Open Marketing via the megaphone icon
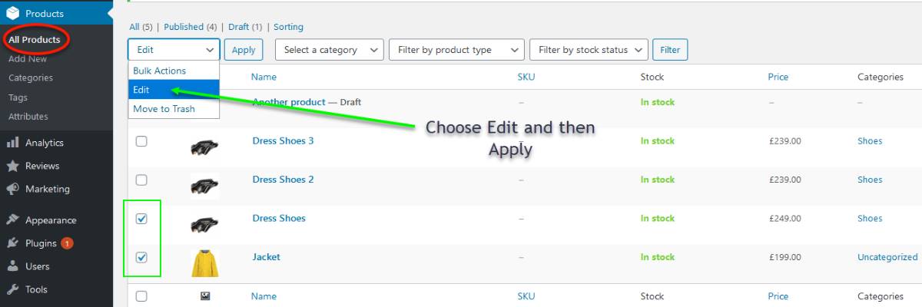Screen dimensions: 922x307 (12, 189)
